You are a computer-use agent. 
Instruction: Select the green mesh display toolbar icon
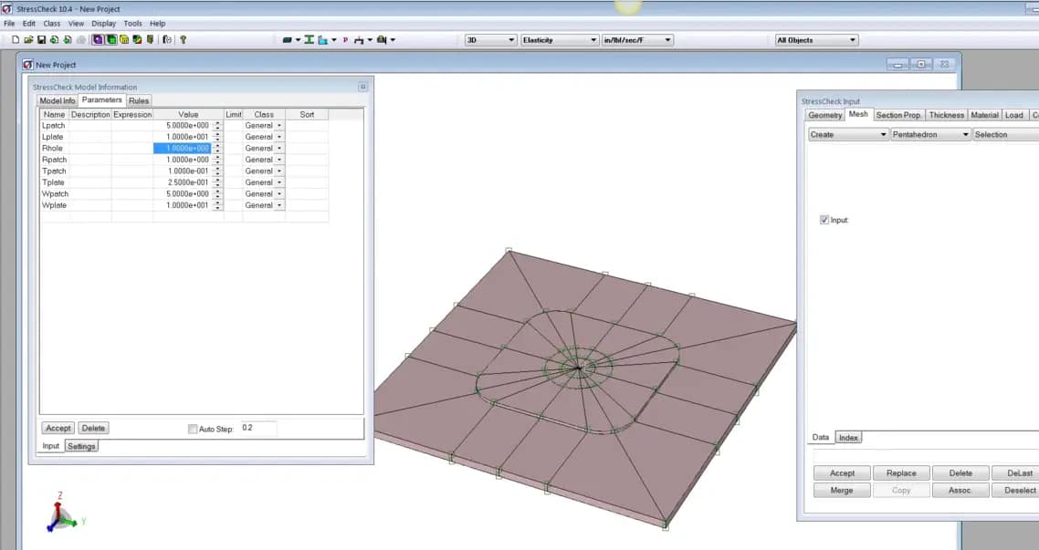110,39
